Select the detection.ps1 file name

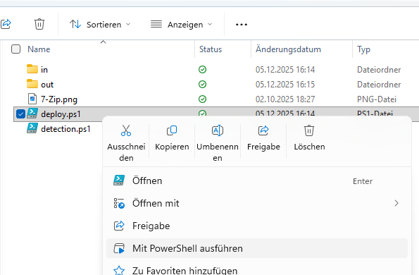[x=65, y=129]
